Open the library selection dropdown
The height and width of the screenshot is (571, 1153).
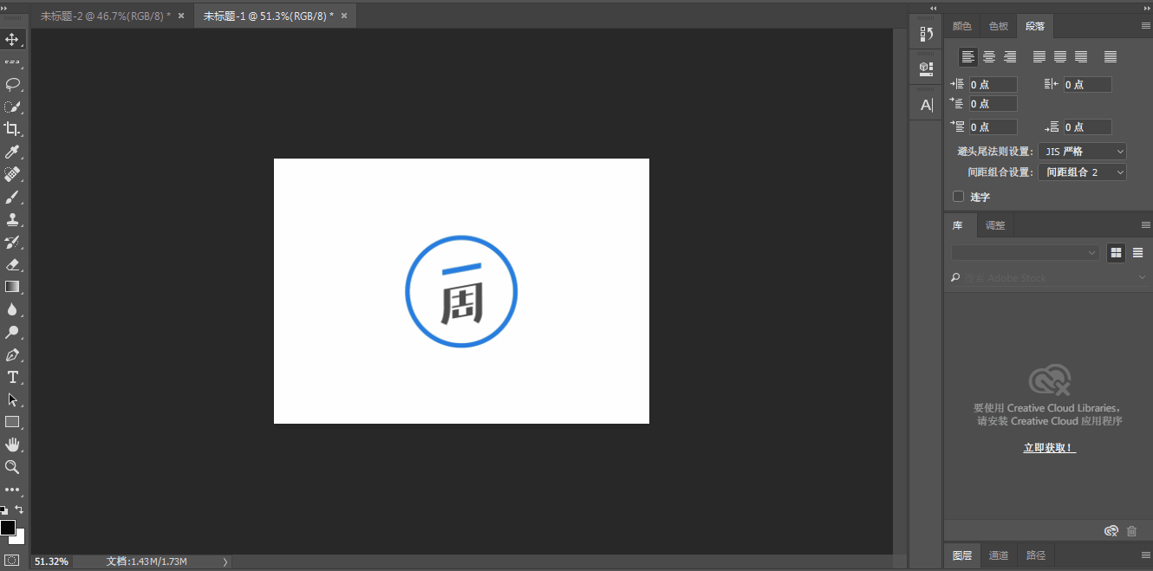point(1026,253)
